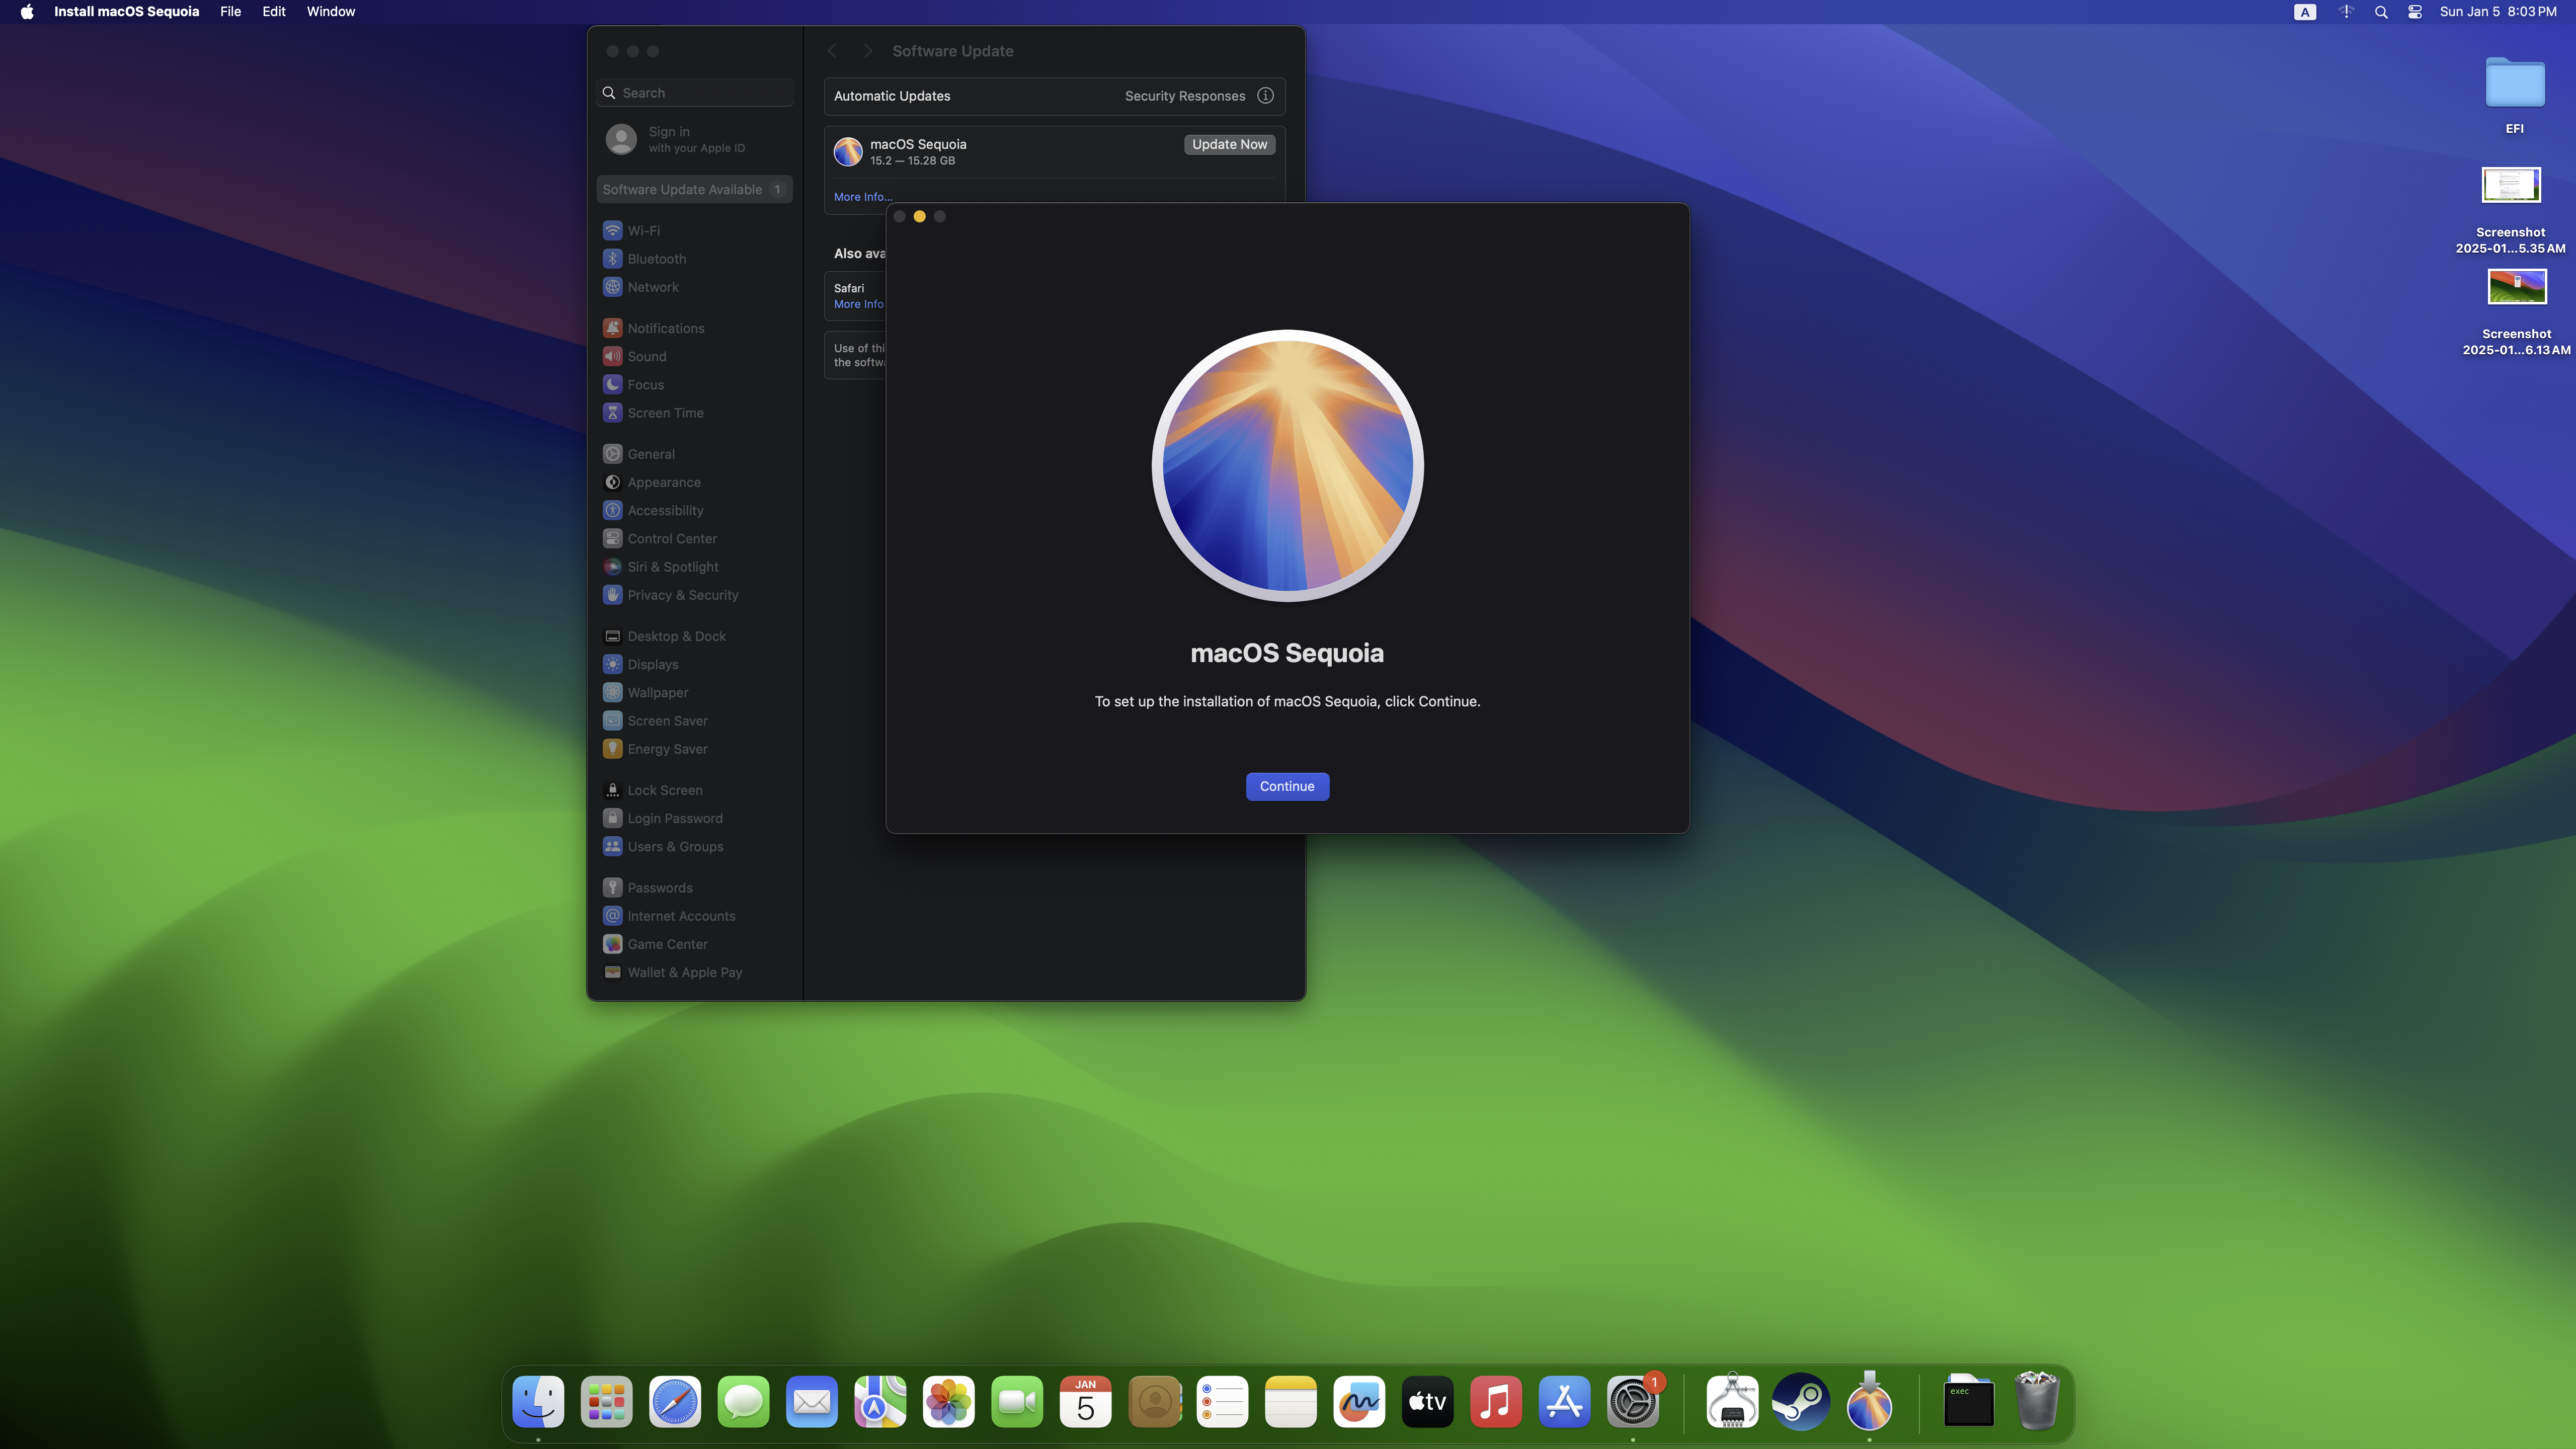Open App Store from the Dock
This screenshot has height=1449, width=2576.
[x=1564, y=1402]
